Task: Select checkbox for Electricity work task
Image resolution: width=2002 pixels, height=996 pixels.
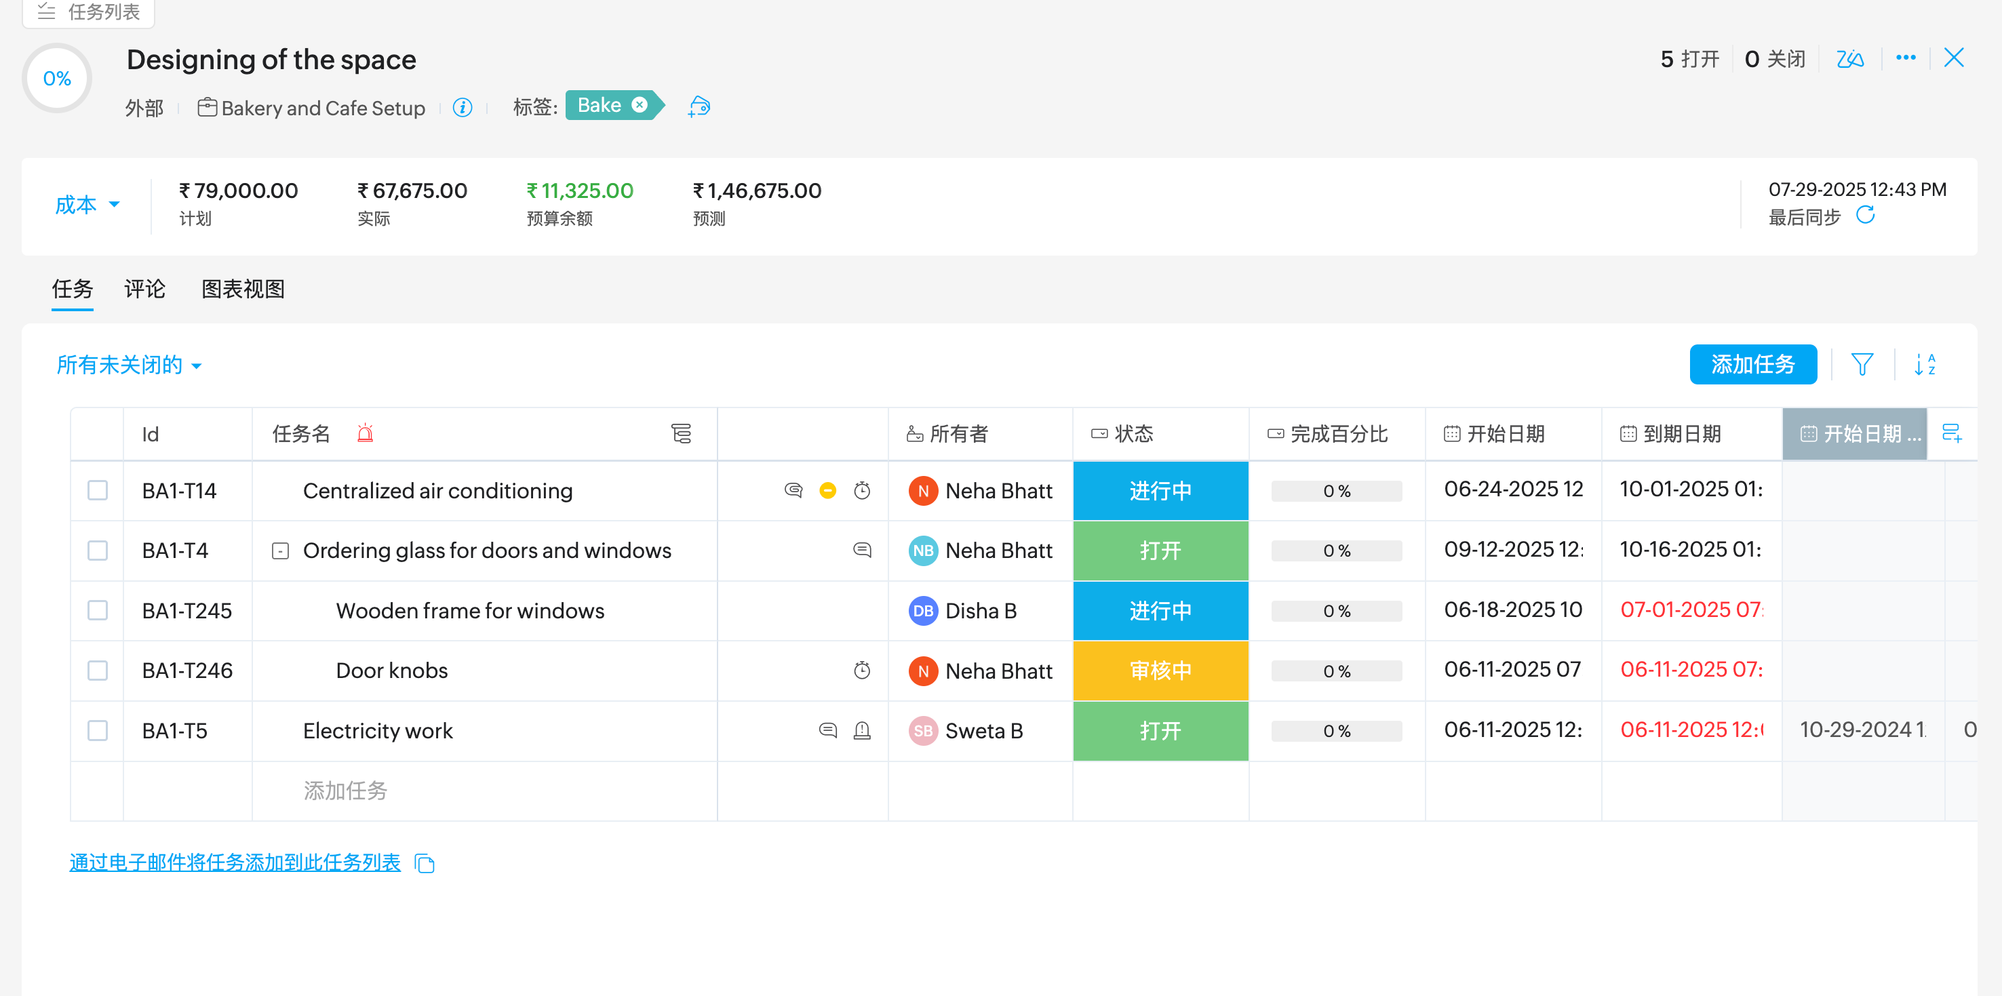Action: 98,731
